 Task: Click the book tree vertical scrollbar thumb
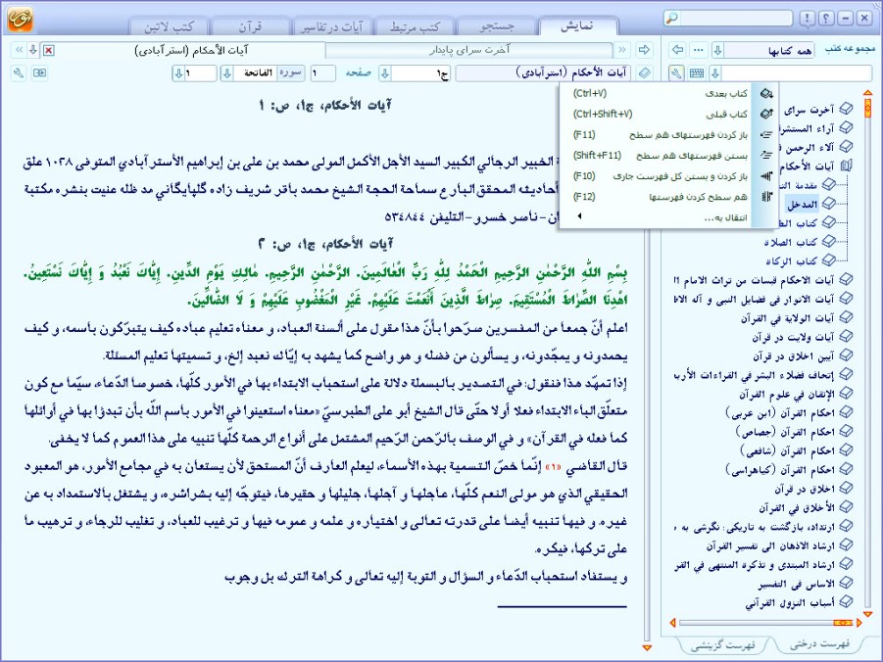coord(867,108)
